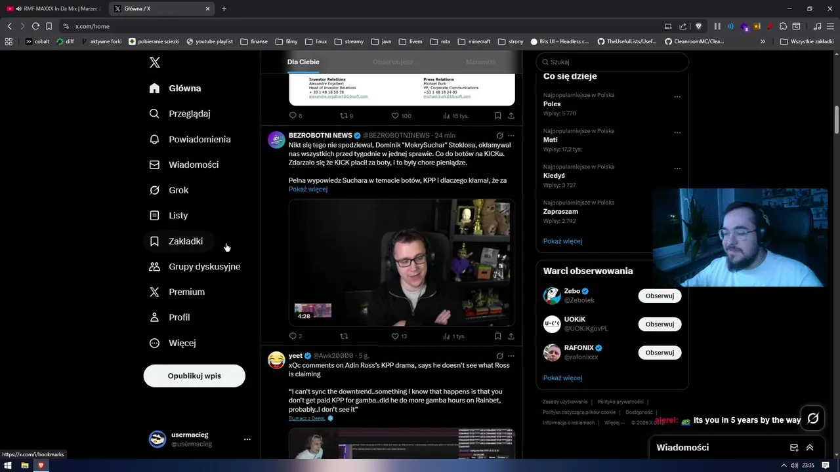Image resolution: width=840 pixels, height=472 pixels.
Task: Open the finanse bookmarks folder
Action: click(x=254, y=41)
